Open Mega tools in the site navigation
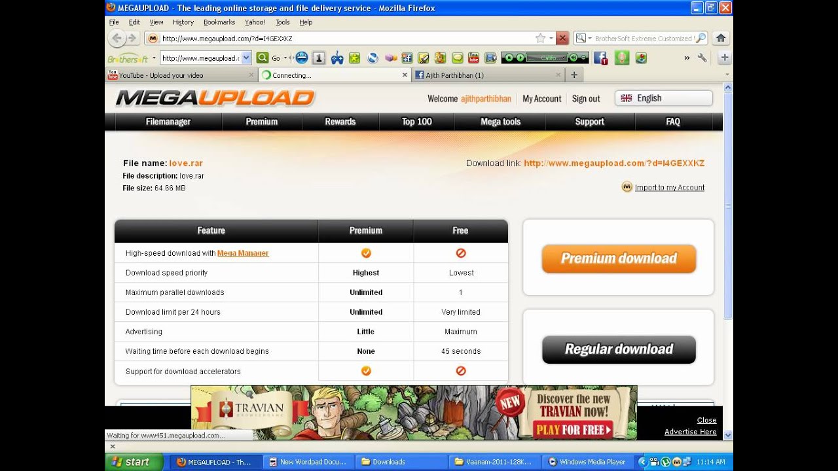This screenshot has width=838, height=471. [x=501, y=122]
